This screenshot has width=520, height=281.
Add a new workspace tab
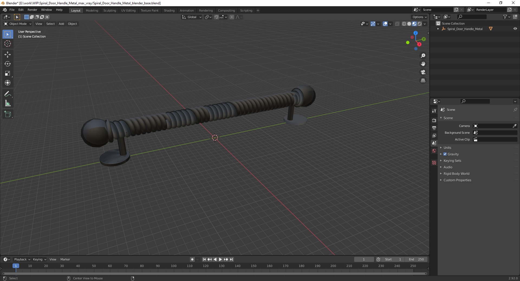point(258,11)
